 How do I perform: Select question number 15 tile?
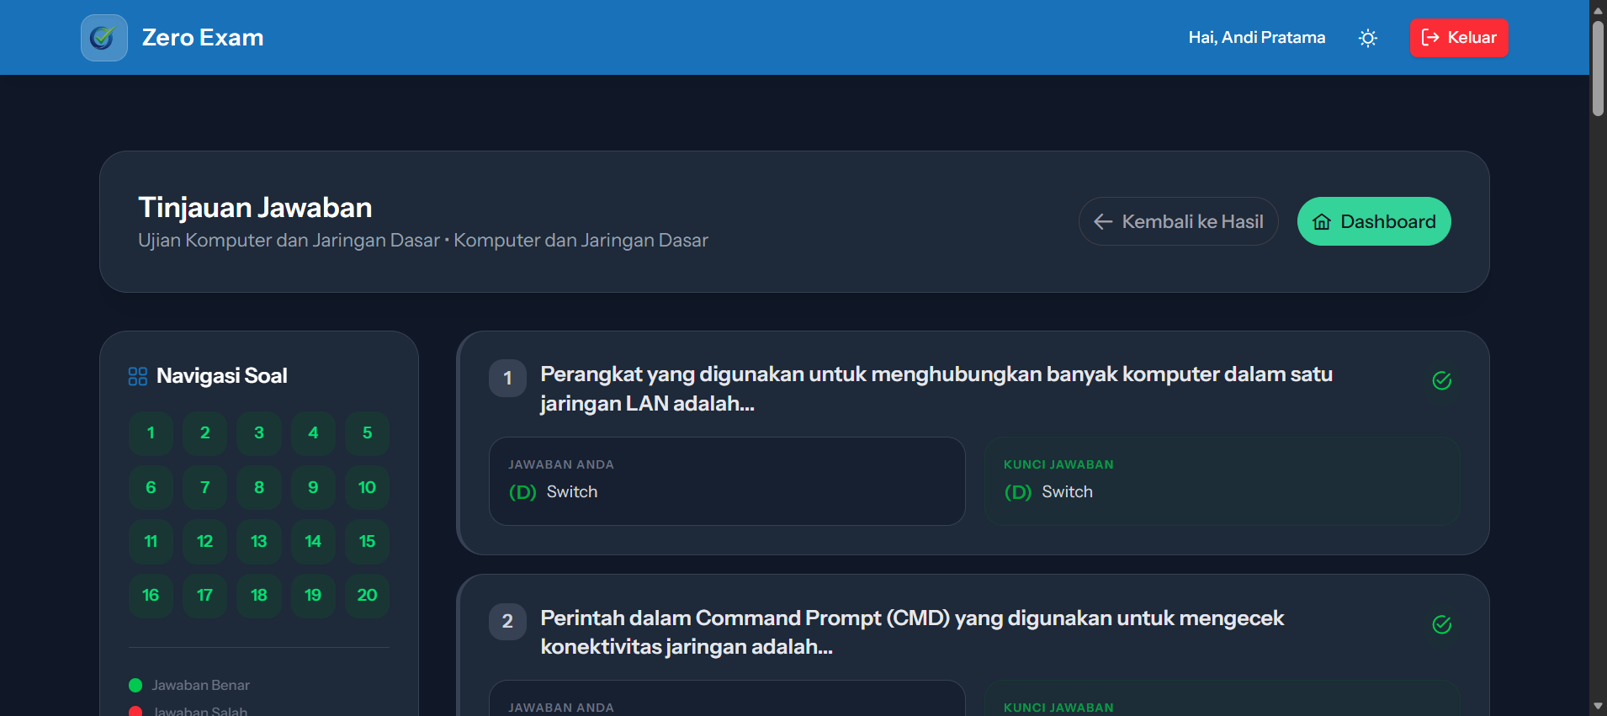tap(367, 541)
